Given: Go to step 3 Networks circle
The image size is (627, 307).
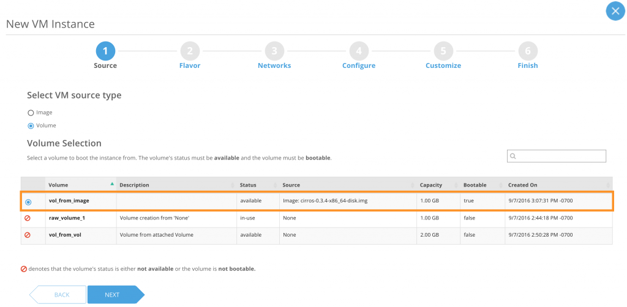Looking at the screenshot, I should [x=274, y=51].
